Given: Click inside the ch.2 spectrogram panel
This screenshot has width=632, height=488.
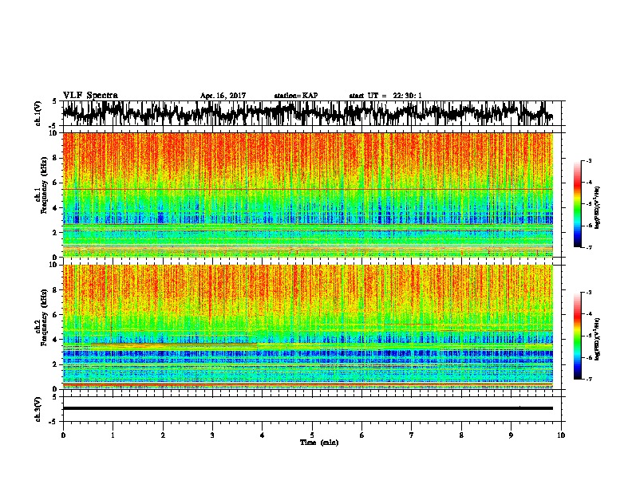Looking at the screenshot, I should pyautogui.click(x=307, y=327).
